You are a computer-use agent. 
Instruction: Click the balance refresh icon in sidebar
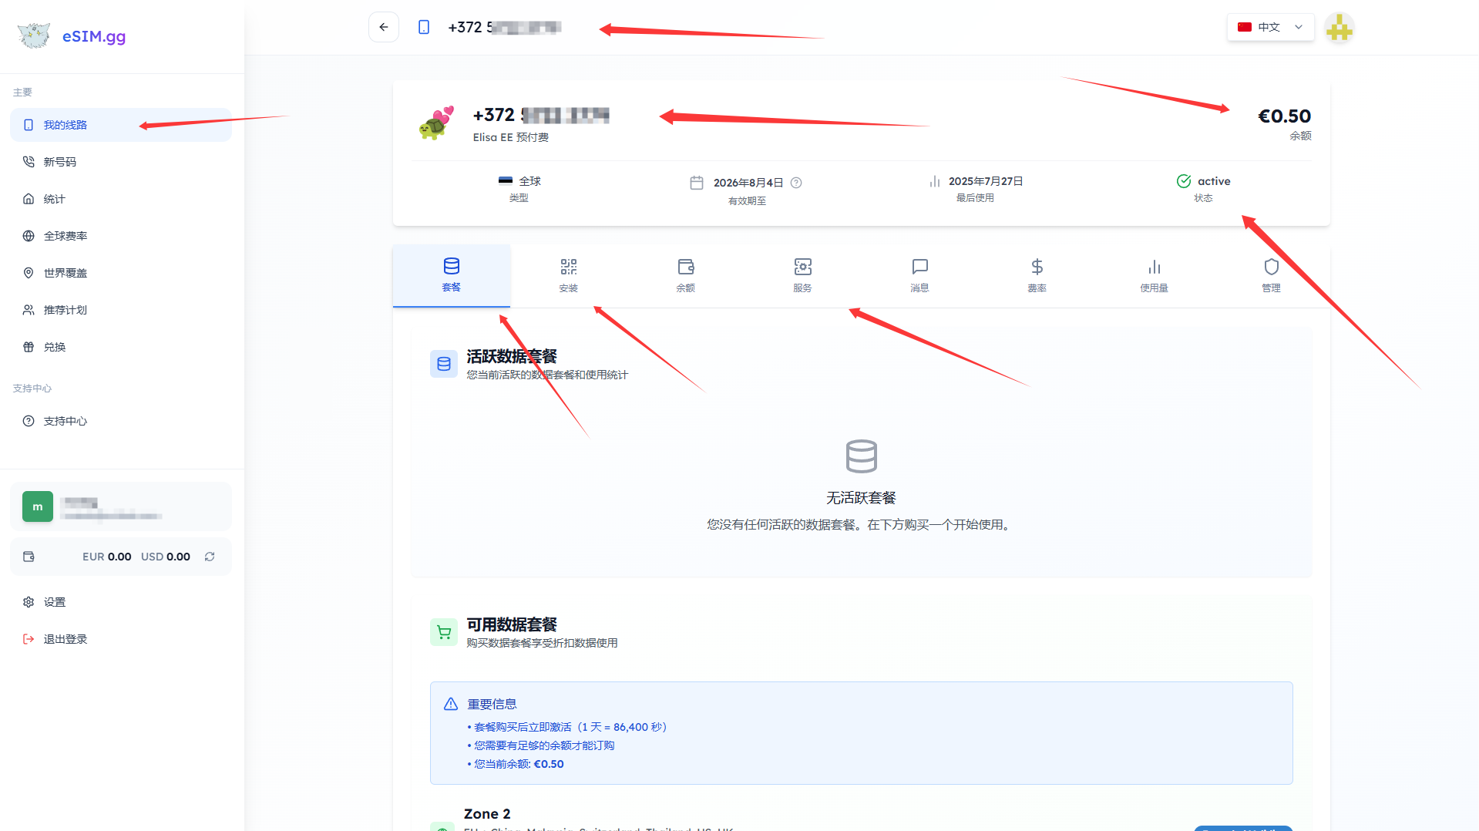pyautogui.click(x=210, y=557)
